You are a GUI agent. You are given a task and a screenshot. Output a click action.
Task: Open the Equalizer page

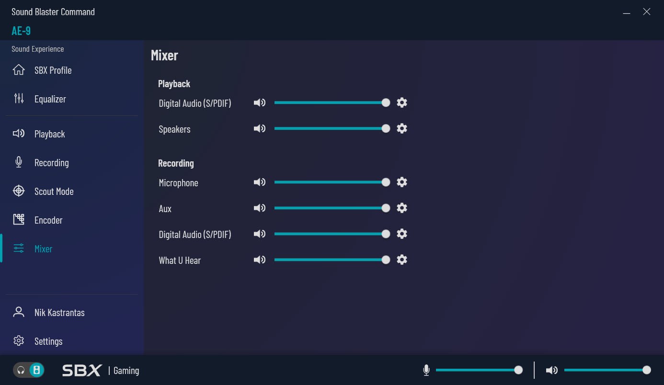point(50,99)
